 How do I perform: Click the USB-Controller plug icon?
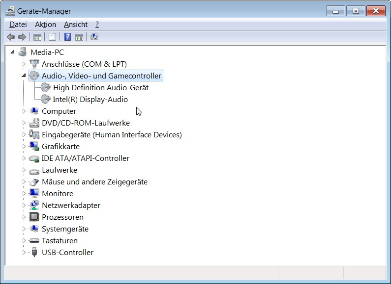[x=34, y=252]
